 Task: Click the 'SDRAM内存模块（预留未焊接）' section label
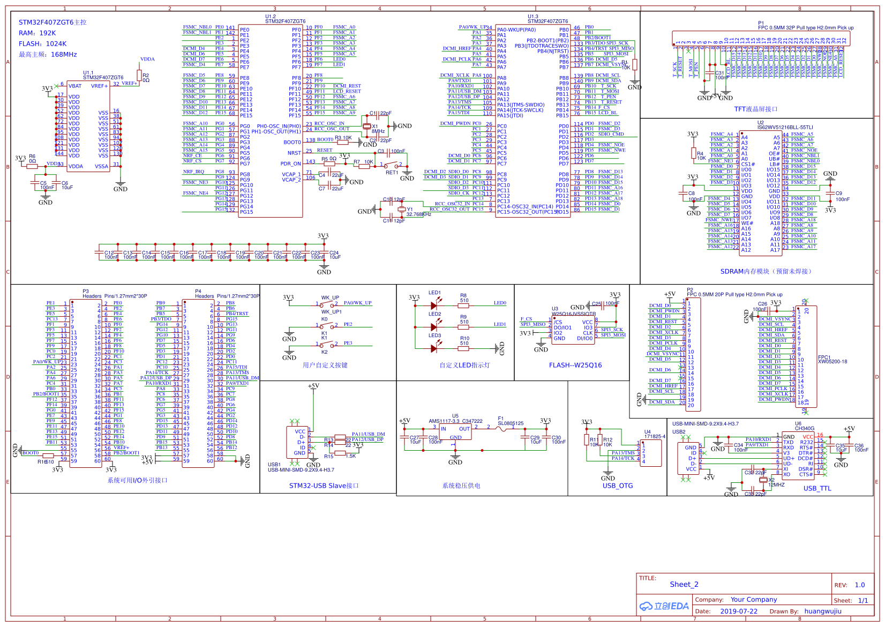(x=767, y=272)
